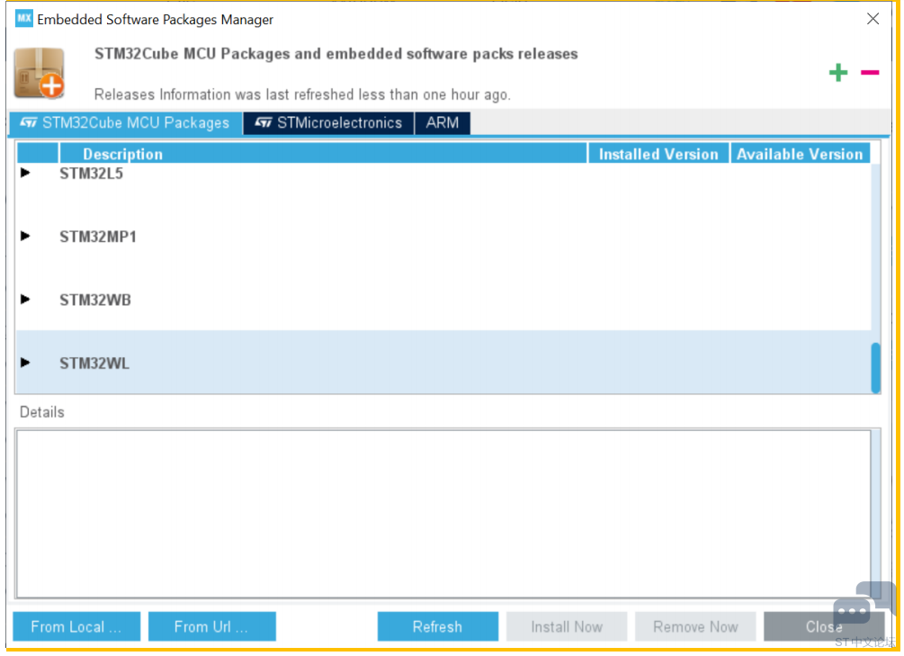The height and width of the screenshot is (656, 904).
Task: Click the Installed Version column header
Action: [658, 154]
